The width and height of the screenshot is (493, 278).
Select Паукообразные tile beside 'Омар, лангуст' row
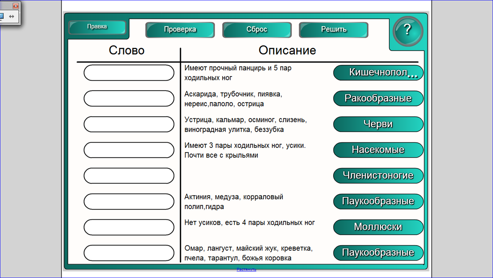378,253
